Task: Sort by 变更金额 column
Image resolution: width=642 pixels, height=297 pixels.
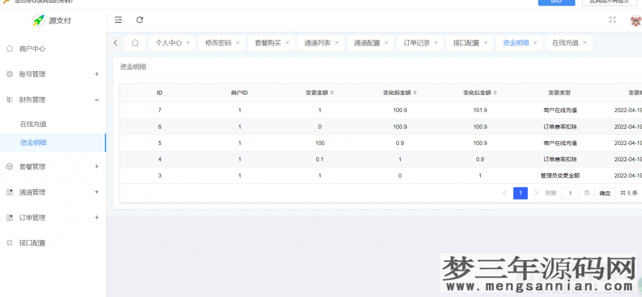Action: coord(332,93)
